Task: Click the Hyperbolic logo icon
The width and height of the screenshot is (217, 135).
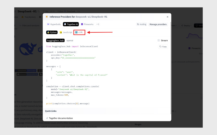Action: (48, 24)
